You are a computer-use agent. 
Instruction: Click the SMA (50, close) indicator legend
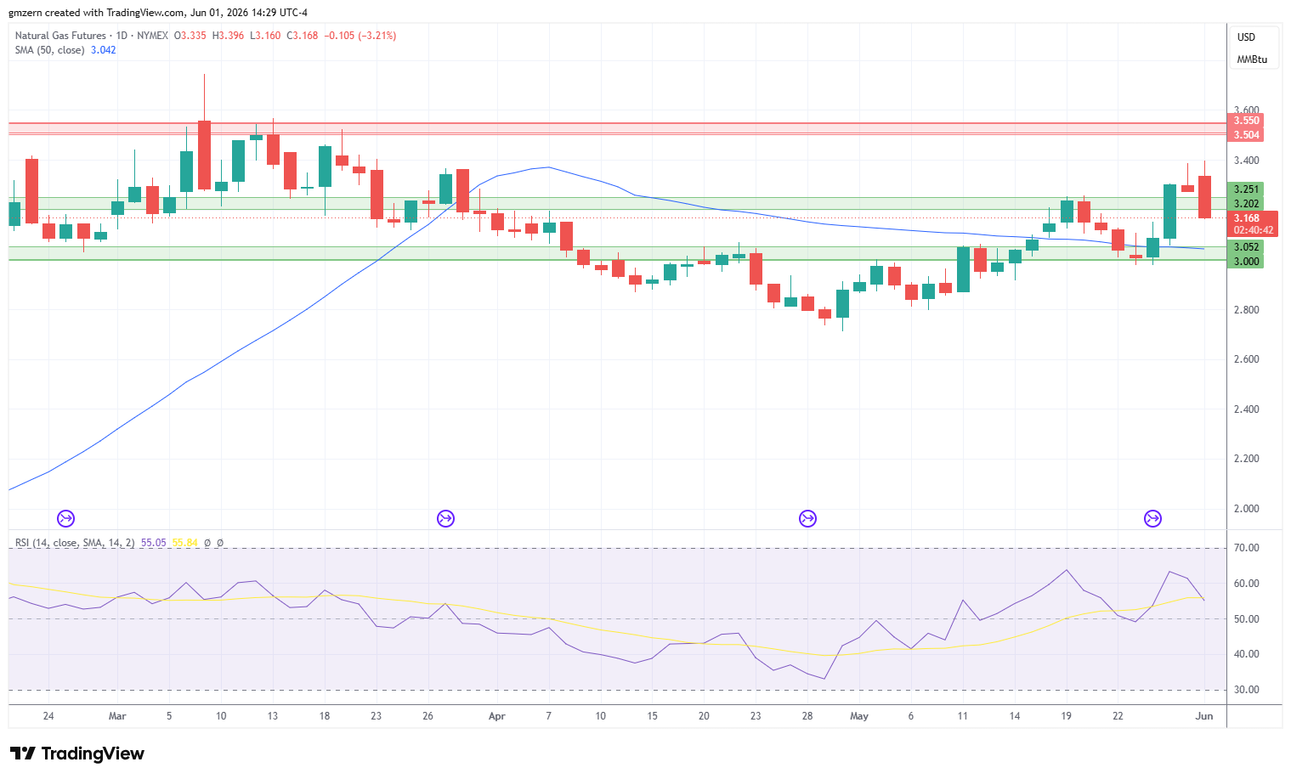coord(49,50)
